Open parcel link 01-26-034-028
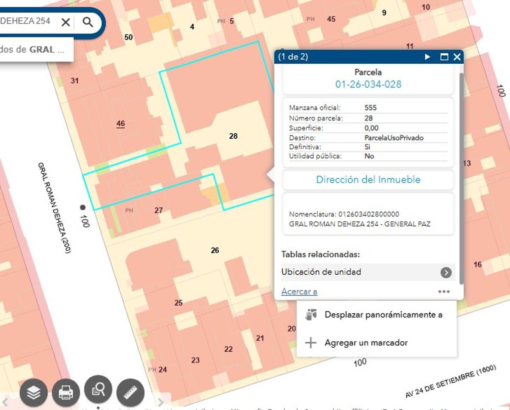 coord(368,84)
